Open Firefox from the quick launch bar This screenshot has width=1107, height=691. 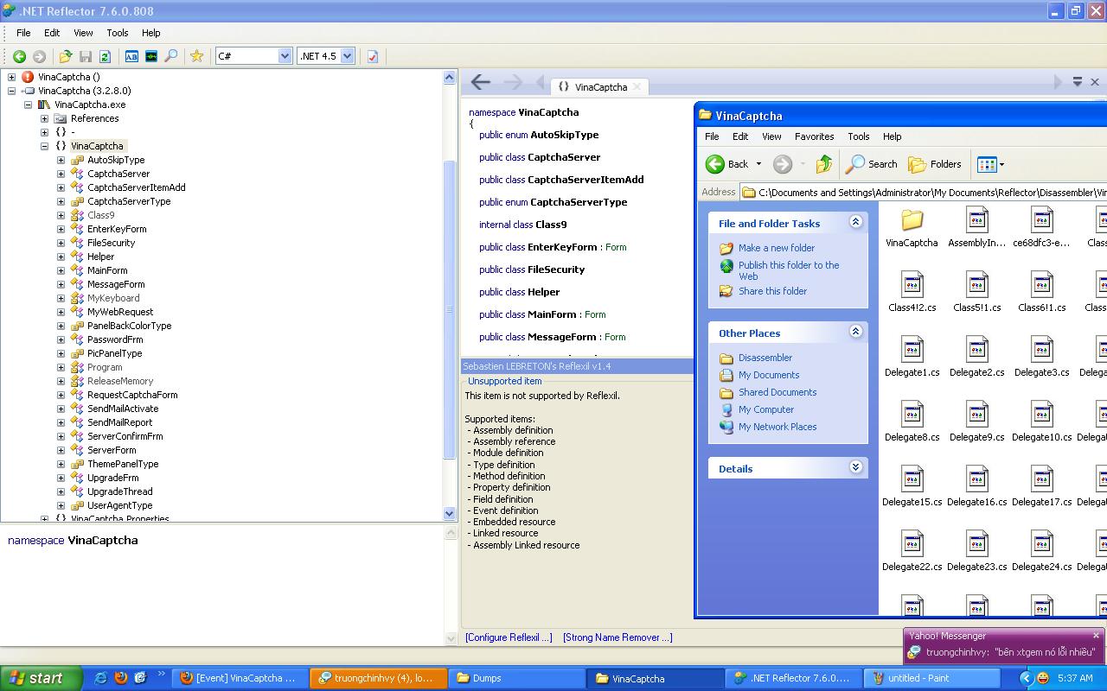pos(120,678)
